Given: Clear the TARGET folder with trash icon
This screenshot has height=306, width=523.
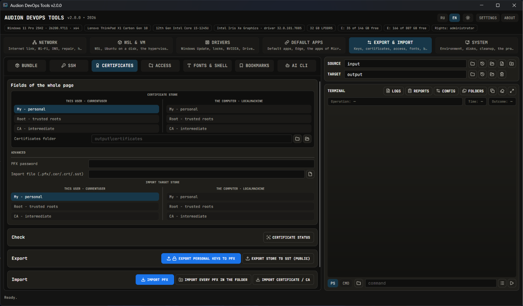Looking at the screenshot, I should pyautogui.click(x=502, y=74).
